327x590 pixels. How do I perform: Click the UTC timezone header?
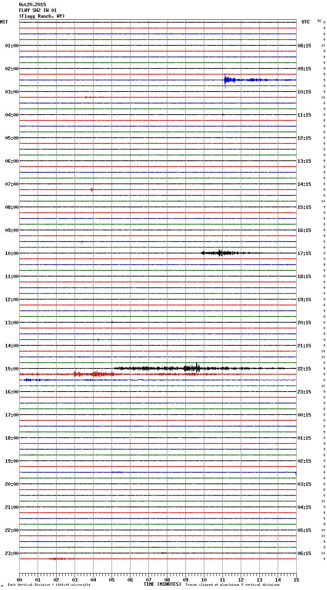pyautogui.click(x=306, y=22)
